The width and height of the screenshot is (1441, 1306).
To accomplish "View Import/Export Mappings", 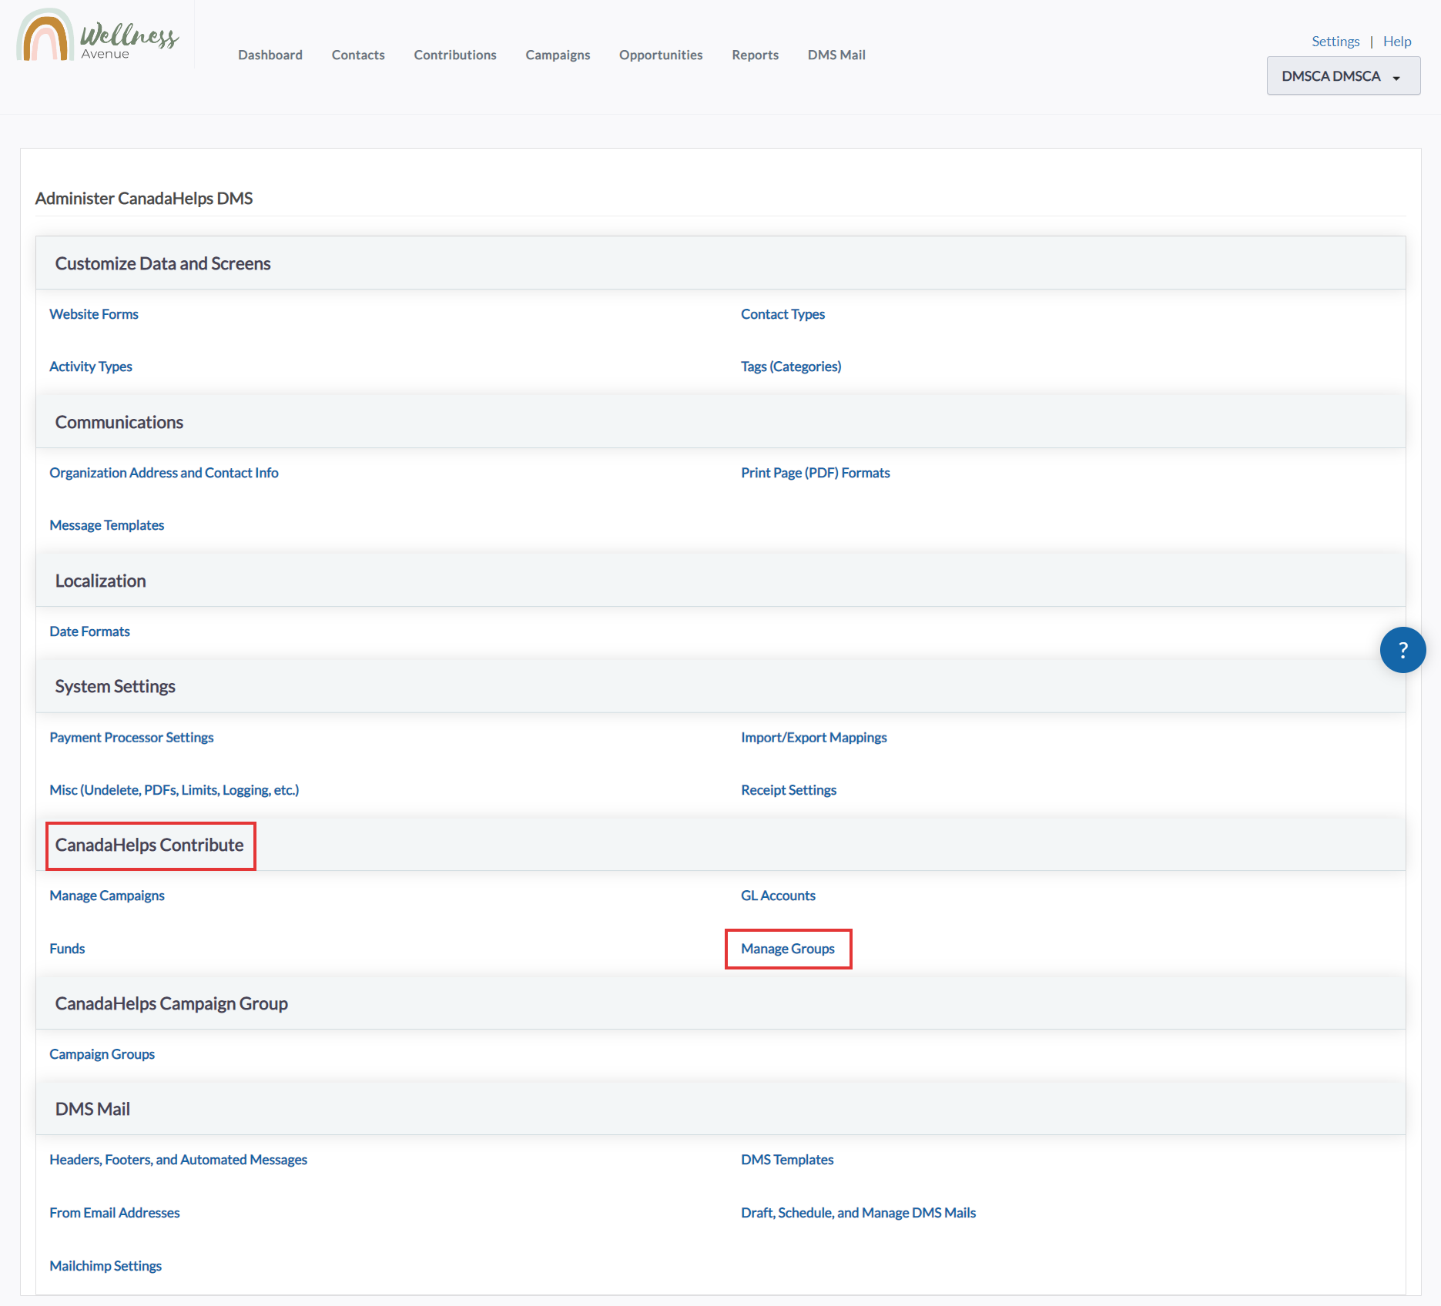I will click(x=814, y=738).
